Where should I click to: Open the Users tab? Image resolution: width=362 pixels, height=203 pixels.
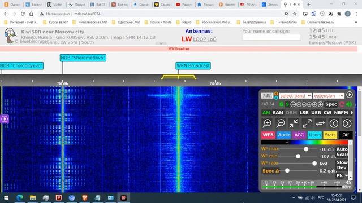pos(314,135)
